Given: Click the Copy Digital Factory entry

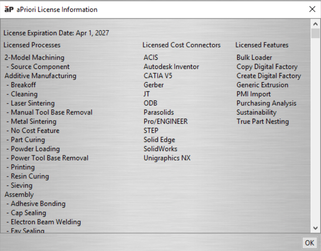Looking at the screenshot, I should tap(267, 67).
